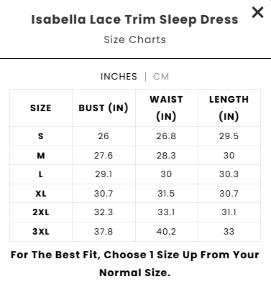Select the INCHES unit tab
Screen dimensions: 271x302
(119, 77)
